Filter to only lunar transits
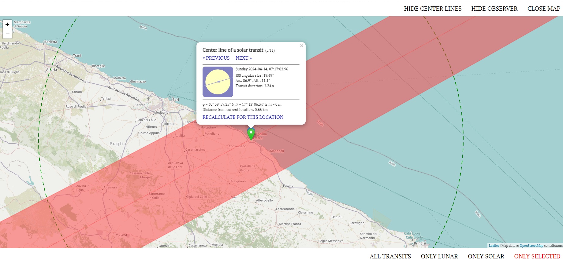The width and height of the screenshot is (563, 263). click(x=439, y=256)
